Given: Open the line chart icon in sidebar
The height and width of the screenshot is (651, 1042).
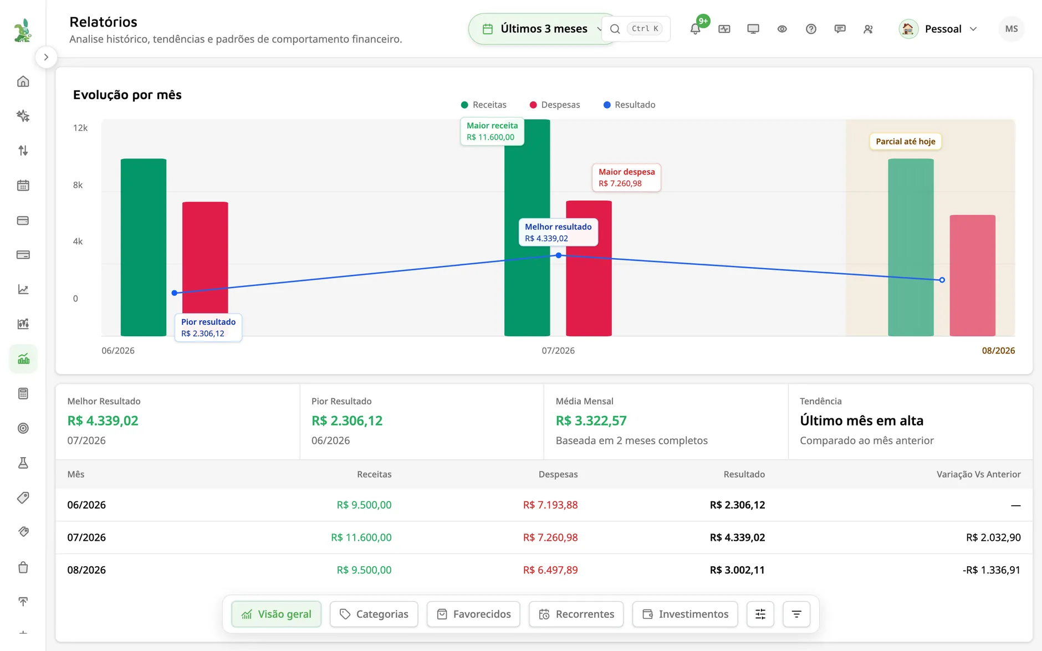Looking at the screenshot, I should [23, 289].
